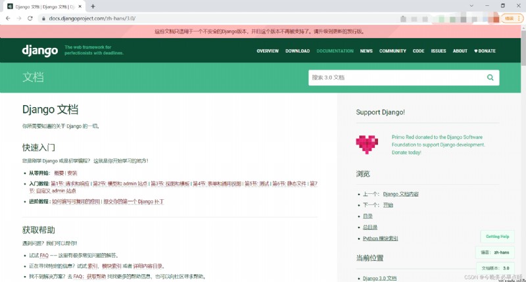This screenshot has width=526, height=282.
Task: Click the pink pixel heart icon
Action: [x=367, y=145]
